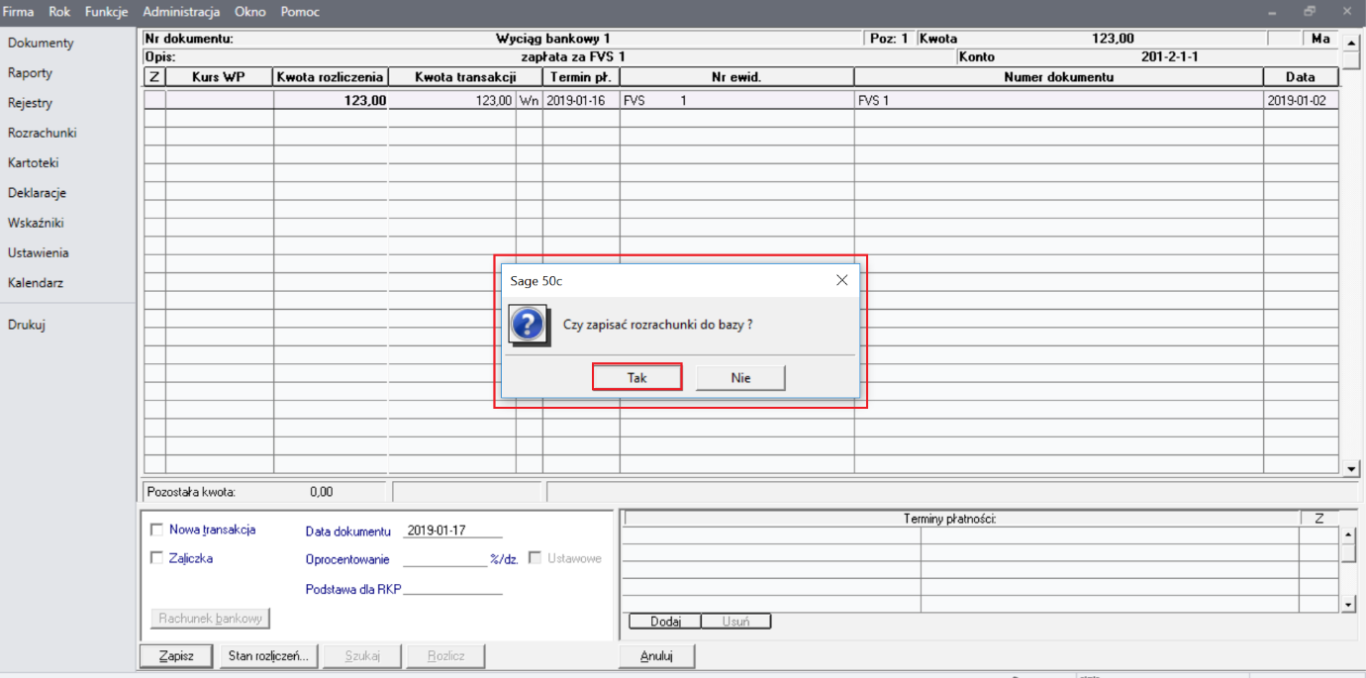This screenshot has width=1366, height=678.
Task: Select Deklaracje in the sidebar
Action: [x=37, y=193]
